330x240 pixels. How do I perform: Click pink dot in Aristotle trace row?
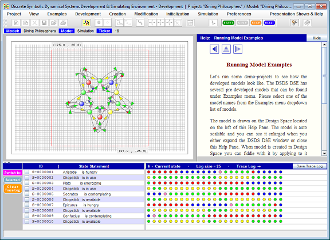(x=220, y=172)
